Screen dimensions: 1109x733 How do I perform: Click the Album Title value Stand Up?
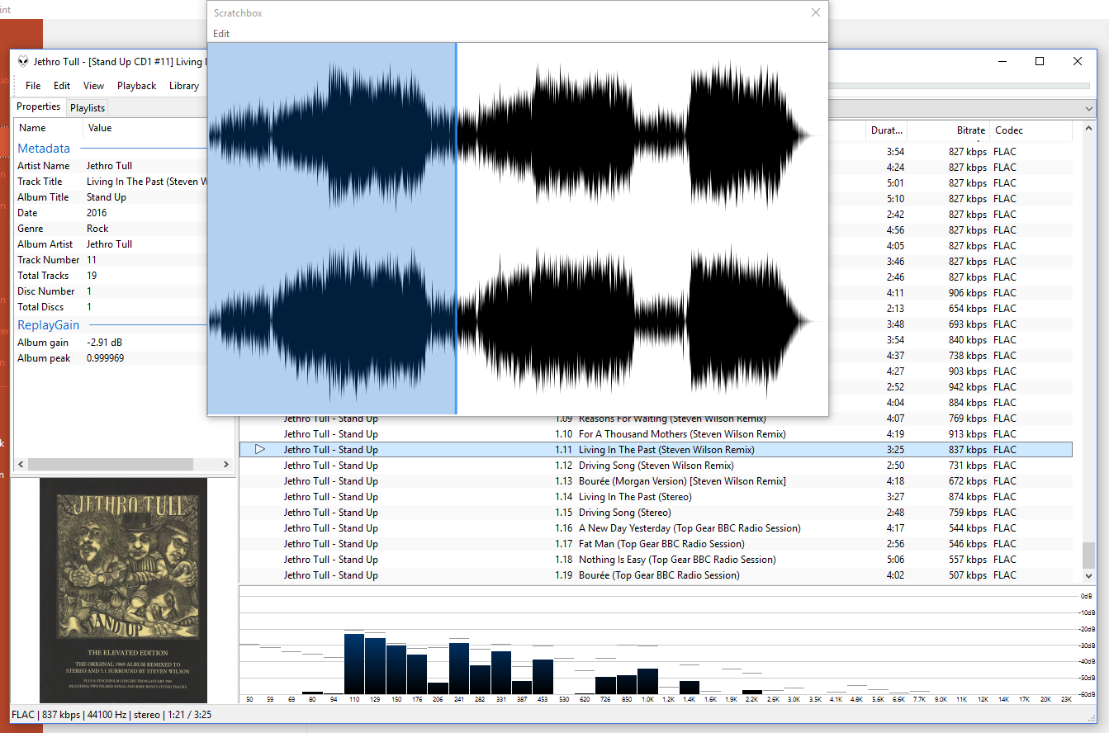[107, 197]
